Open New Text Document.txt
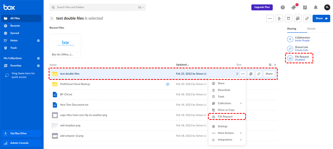333x149 pixels. 74,105
